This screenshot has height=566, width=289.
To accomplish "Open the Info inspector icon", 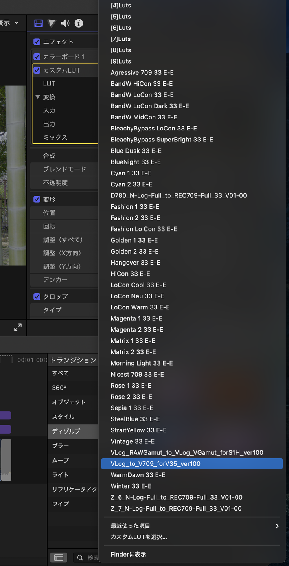I will pos(79,23).
